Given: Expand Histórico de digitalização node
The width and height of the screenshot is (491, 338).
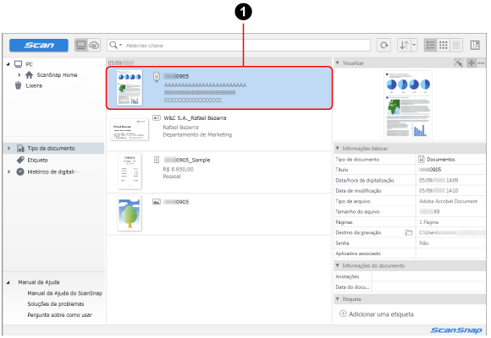Looking at the screenshot, I should pyautogui.click(x=8, y=172).
